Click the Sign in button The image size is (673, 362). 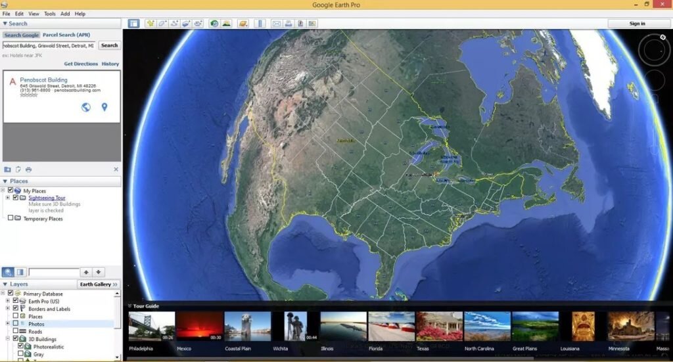(638, 24)
